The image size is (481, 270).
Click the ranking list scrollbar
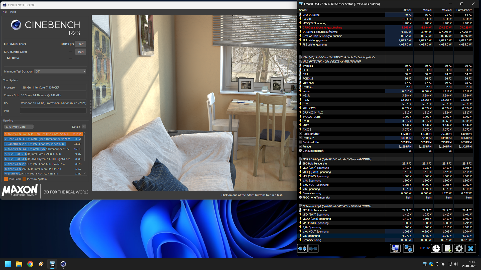tap(85, 147)
